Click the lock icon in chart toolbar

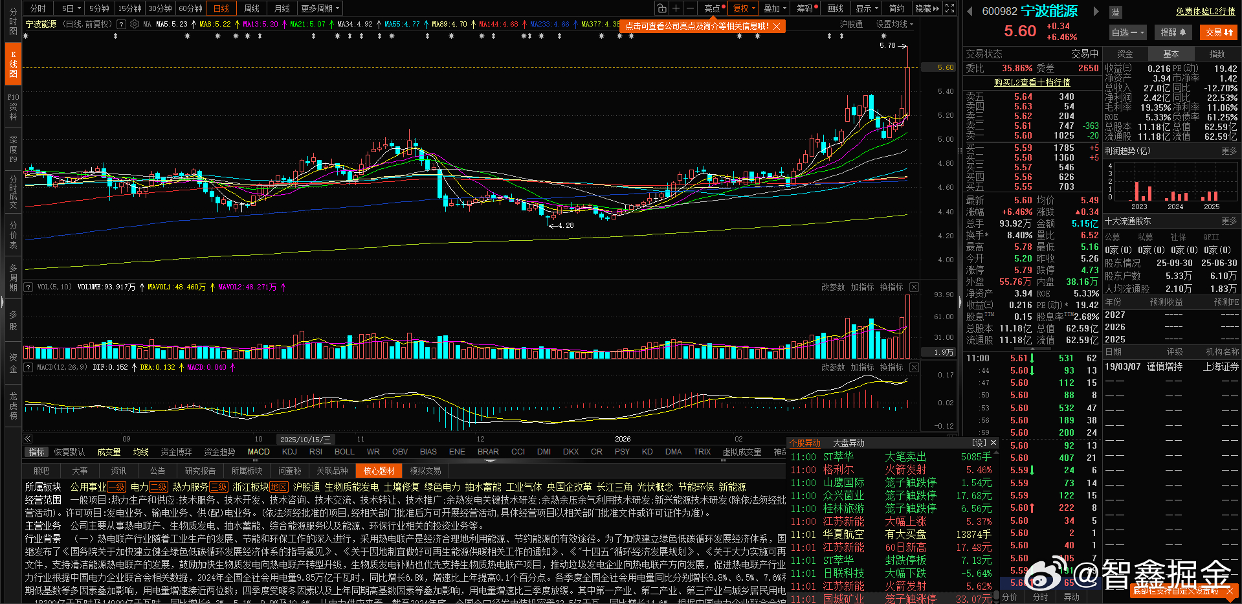tap(661, 8)
